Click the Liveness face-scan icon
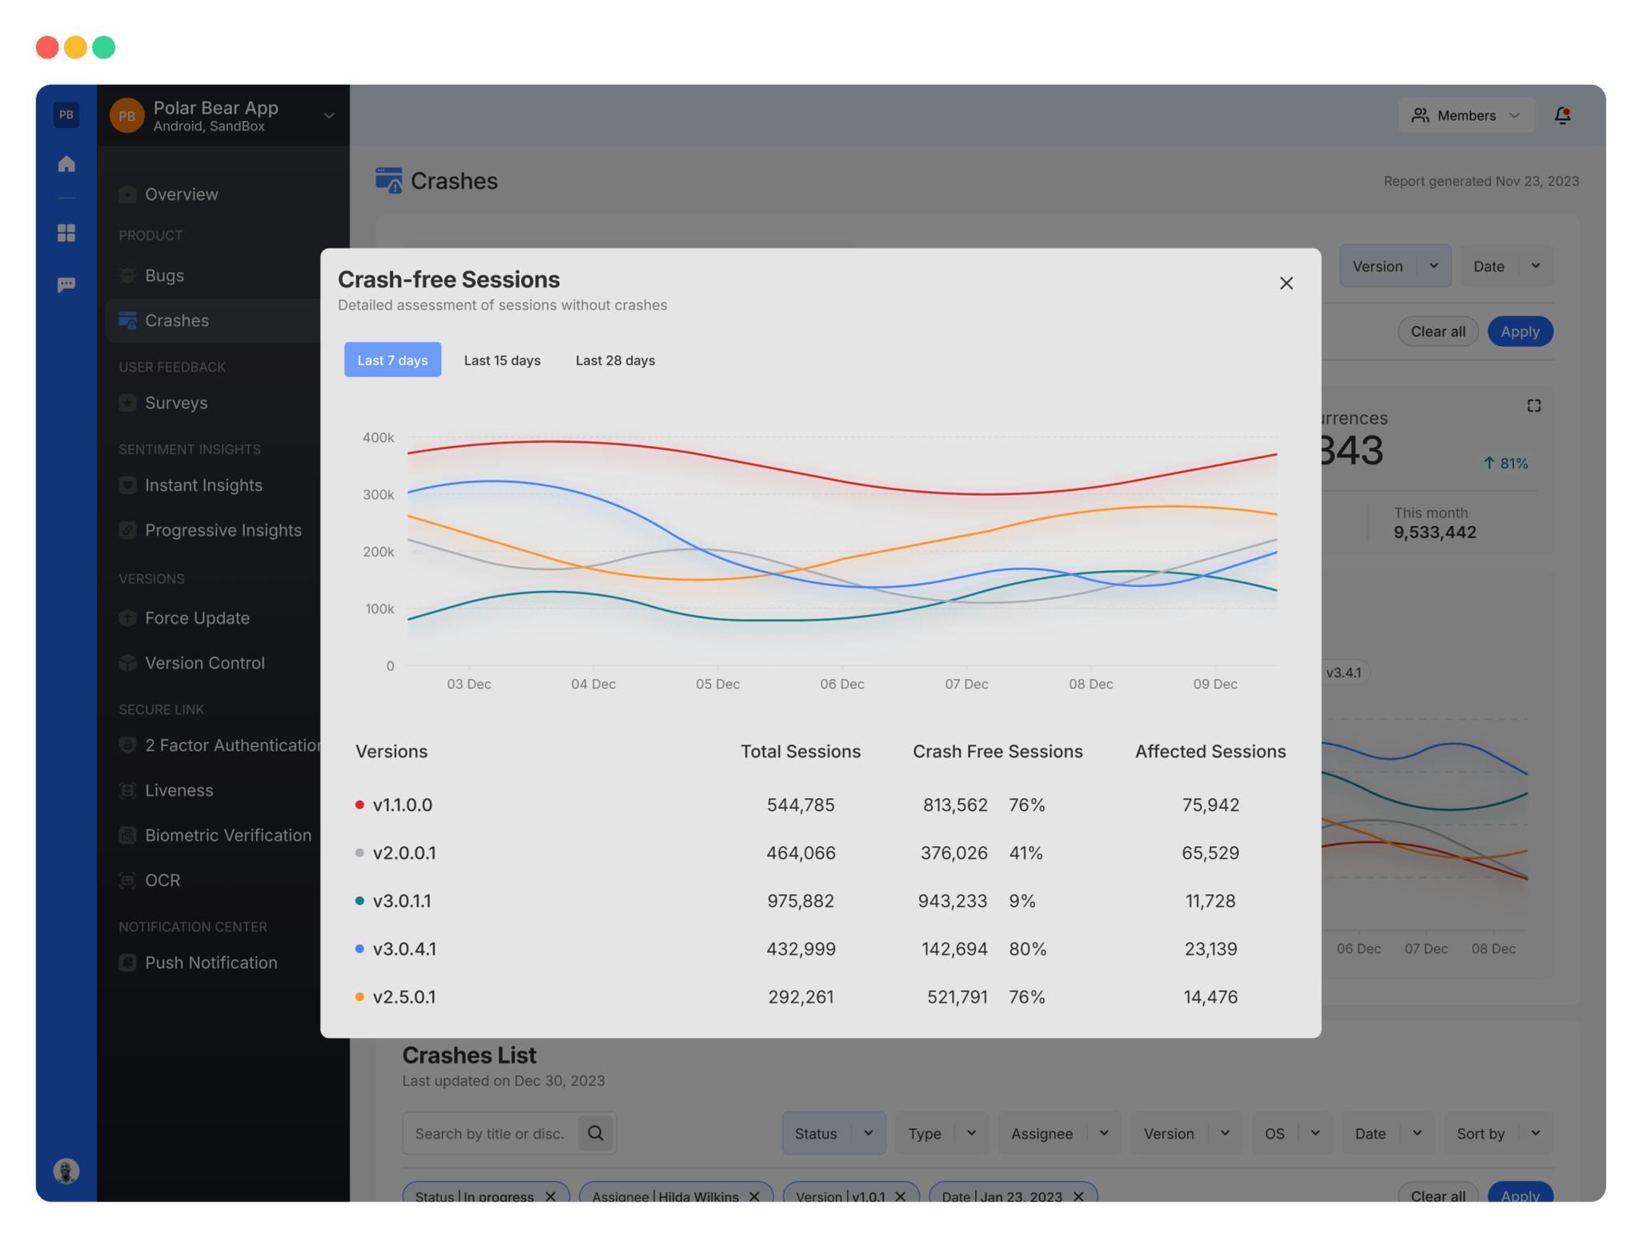 (127, 790)
